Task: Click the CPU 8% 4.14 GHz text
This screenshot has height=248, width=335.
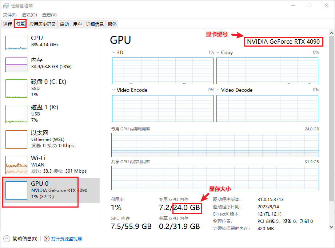Action: click(45, 45)
